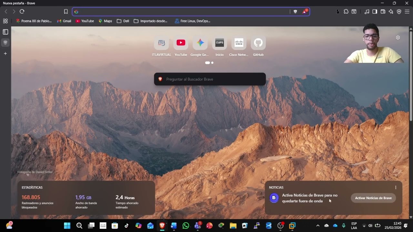The image size is (413, 232).
Task: Open the Maps bookmark
Action: point(105,21)
